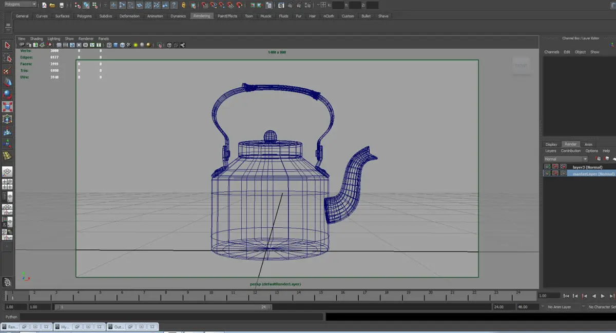Image resolution: width=616 pixels, height=333 pixels.
Task: Toggle viewport smooth shade all icon
Action: tap(115, 45)
